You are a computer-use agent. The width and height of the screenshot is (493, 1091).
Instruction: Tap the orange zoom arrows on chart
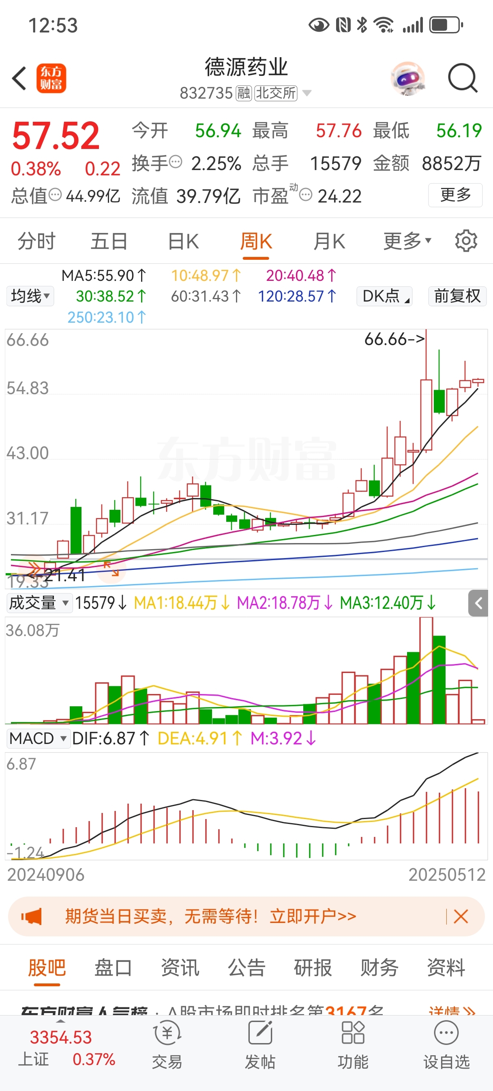coord(111,569)
